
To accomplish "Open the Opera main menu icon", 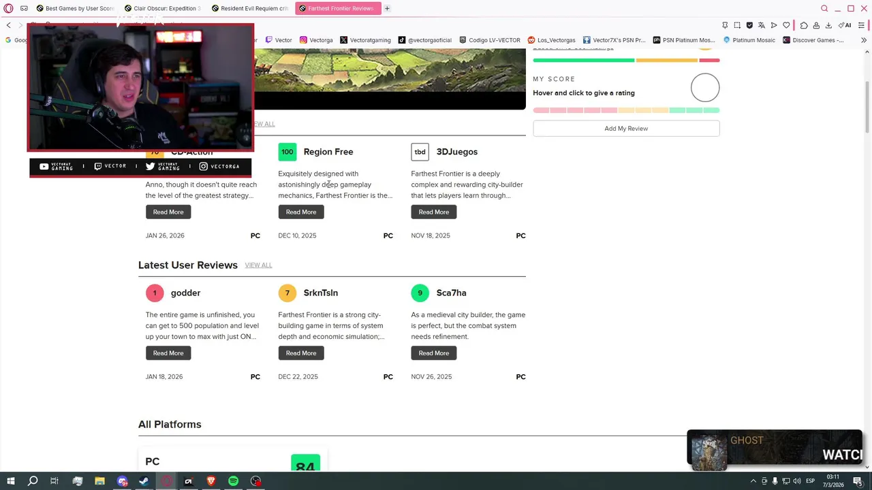I will [8, 8].
